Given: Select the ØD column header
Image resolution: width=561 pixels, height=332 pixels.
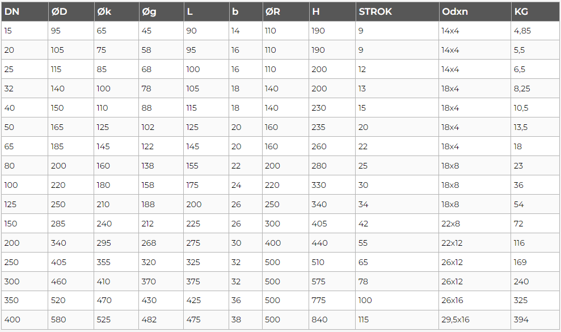Looking at the screenshot, I should click(71, 11).
